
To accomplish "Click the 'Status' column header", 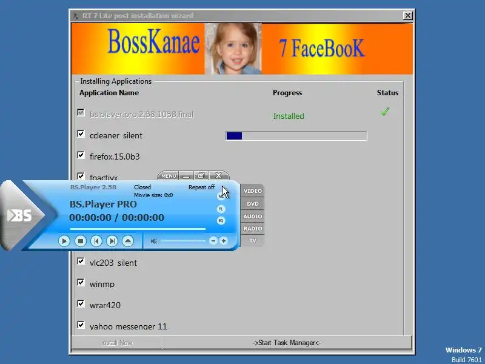I will pyautogui.click(x=387, y=93).
